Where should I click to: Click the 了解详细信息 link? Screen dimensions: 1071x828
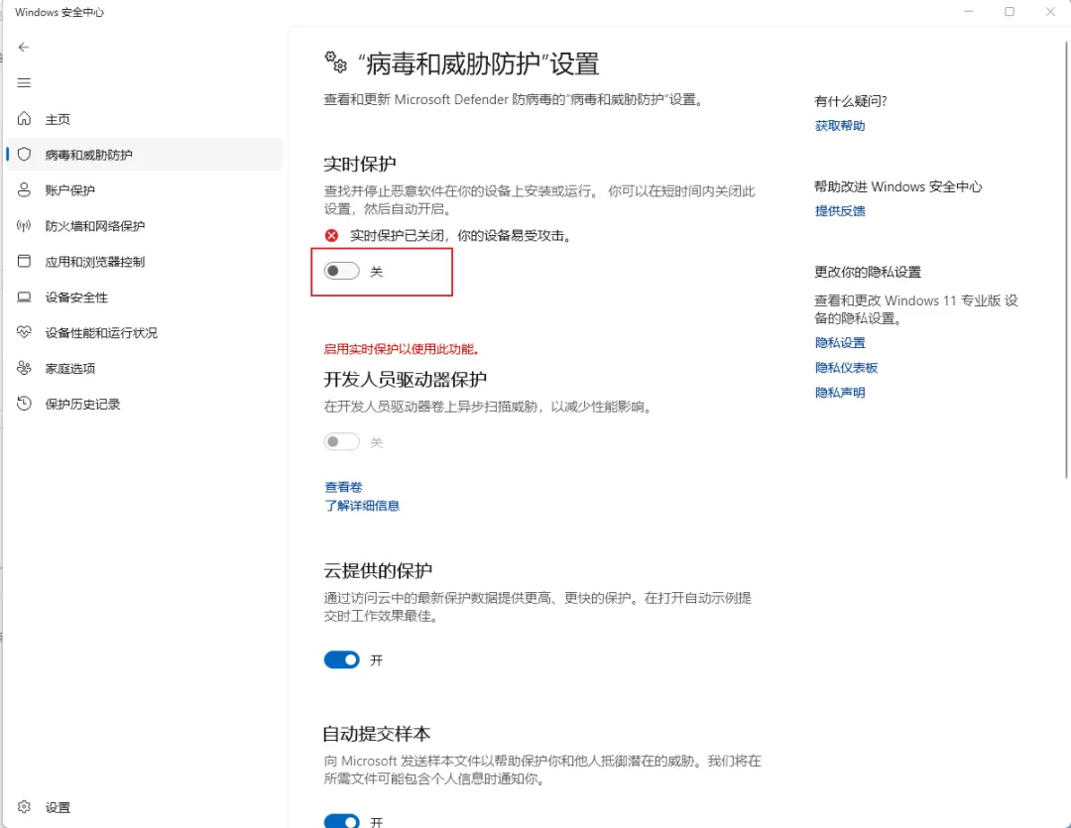point(361,506)
